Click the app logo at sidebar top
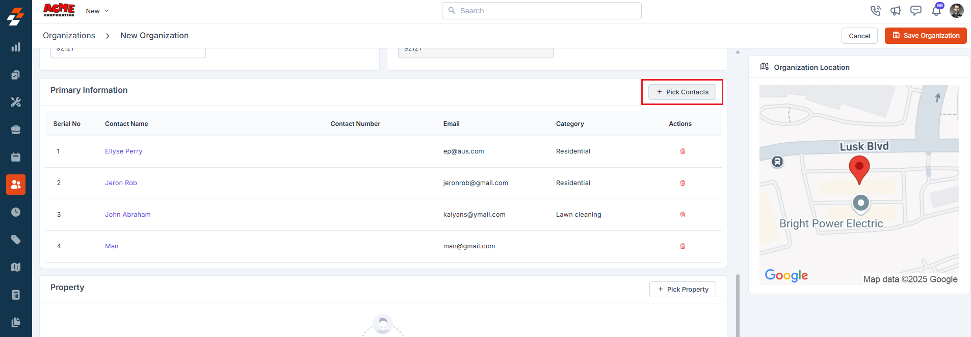Screen dimensions: 971x337 tap(16, 16)
